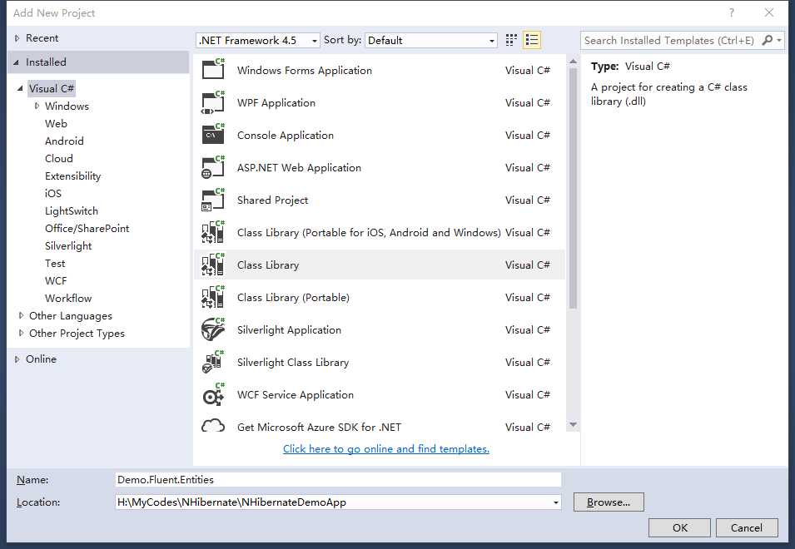Expand the Online section
The image size is (795, 549).
coord(17,359)
